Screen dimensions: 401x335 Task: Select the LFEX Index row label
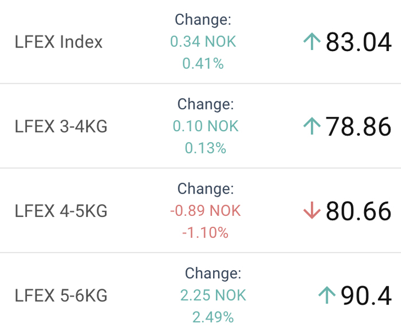click(58, 42)
